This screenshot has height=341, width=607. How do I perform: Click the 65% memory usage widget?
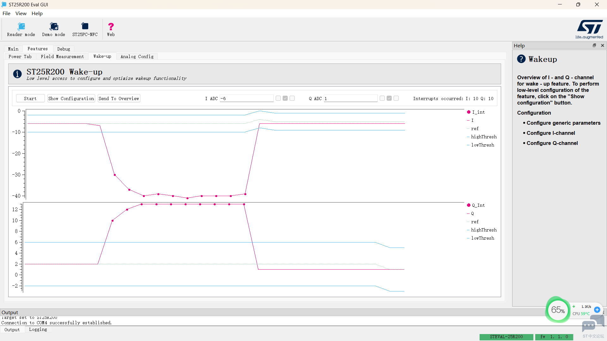tap(558, 310)
